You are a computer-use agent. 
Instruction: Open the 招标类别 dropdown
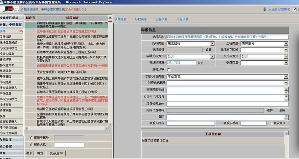click(x=212, y=44)
